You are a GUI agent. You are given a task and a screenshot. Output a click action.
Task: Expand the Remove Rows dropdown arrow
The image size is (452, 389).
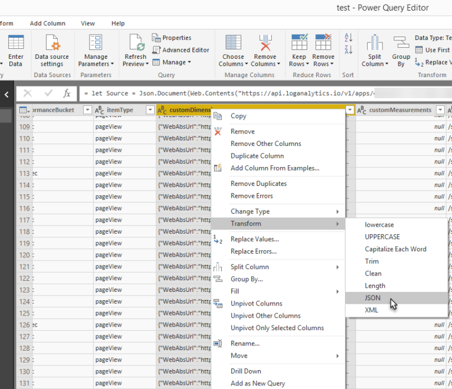[x=332, y=64]
